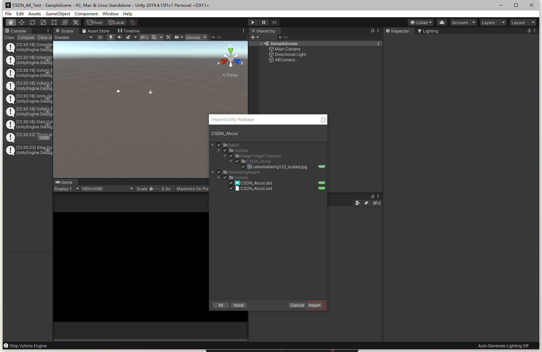Open the GameObject menu
This screenshot has width=542, height=352.
[57, 14]
